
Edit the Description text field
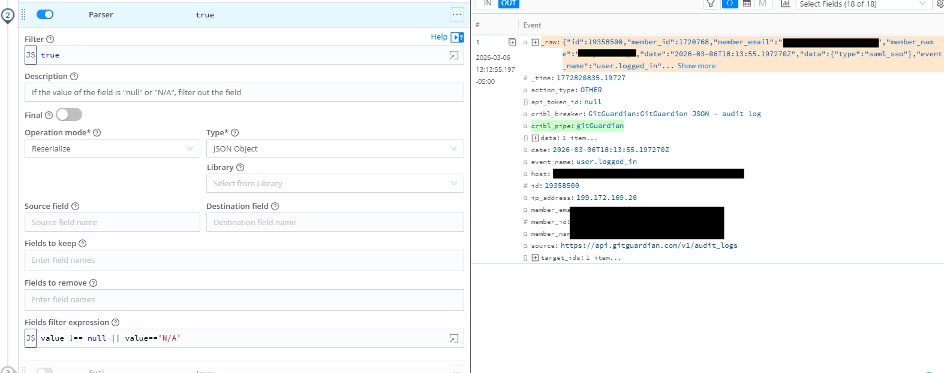[244, 92]
